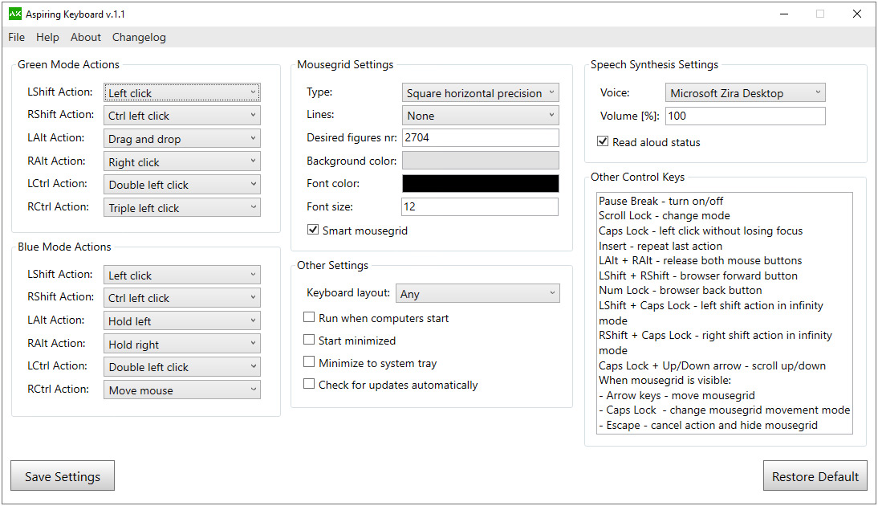Expand Blue Mode LAlt 'Hold left' dropdown
Viewport: 878px width, 506px height.
pos(182,320)
